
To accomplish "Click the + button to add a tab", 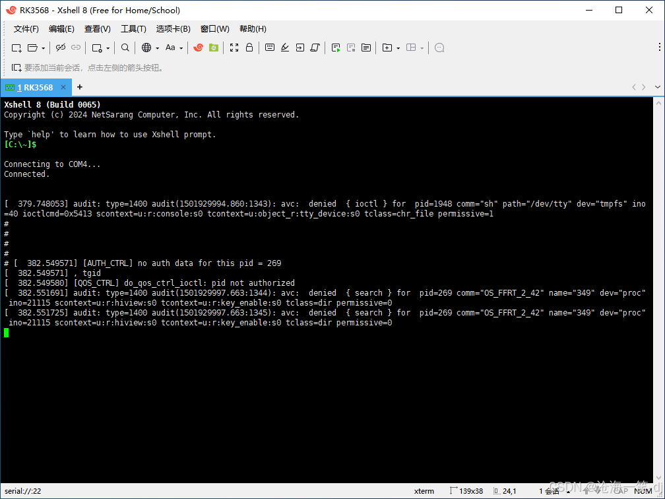I will tap(79, 87).
